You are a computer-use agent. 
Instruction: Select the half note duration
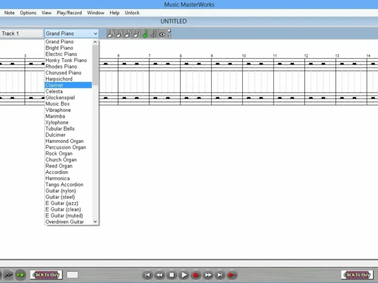point(154,33)
